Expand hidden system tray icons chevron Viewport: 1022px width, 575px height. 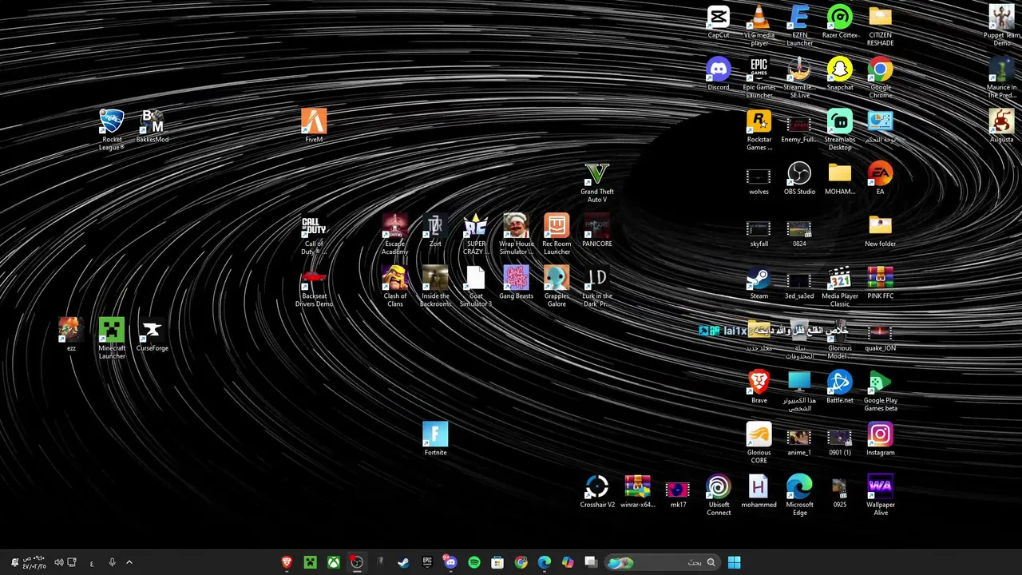click(129, 562)
